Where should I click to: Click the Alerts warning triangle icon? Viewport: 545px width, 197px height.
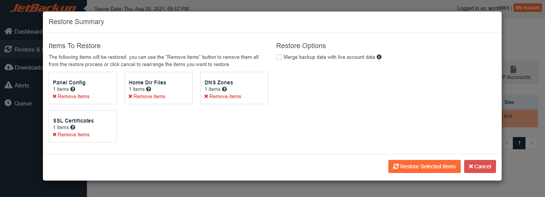tap(8, 85)
